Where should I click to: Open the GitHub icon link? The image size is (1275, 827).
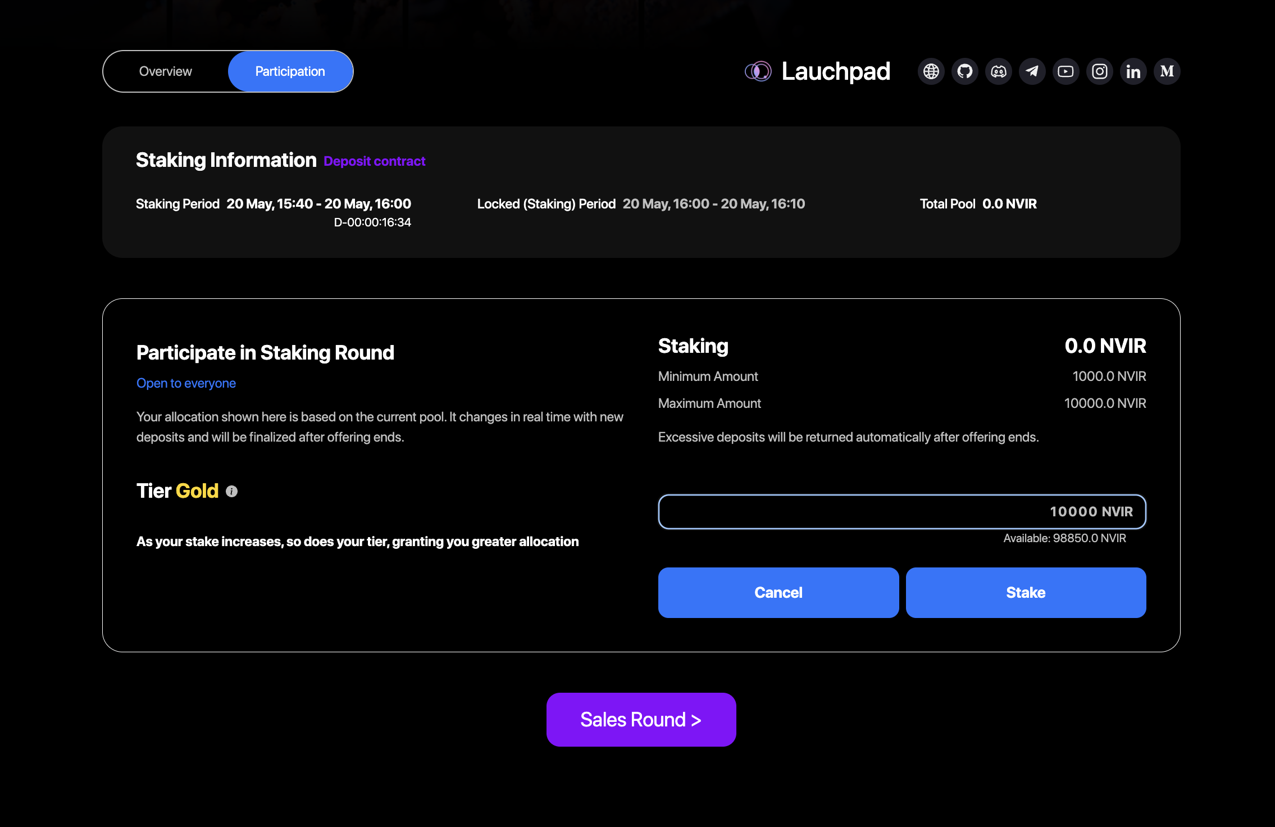[965, 71]
